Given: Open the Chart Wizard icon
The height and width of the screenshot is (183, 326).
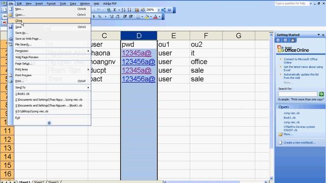Looking at the screenshot, I should [x=137, y=10].
